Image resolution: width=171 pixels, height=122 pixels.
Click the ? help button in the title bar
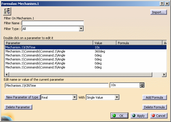162,4
